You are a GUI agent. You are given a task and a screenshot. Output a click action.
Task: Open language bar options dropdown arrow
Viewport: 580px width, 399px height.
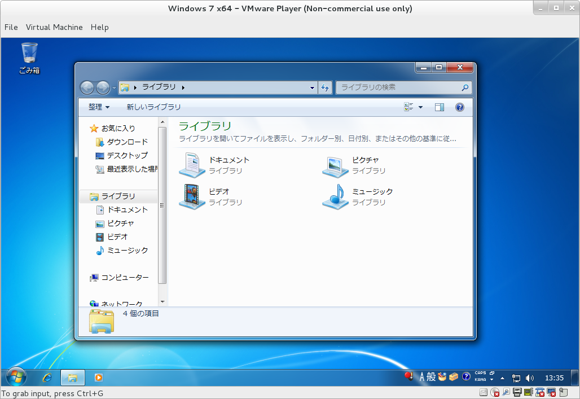491,380
